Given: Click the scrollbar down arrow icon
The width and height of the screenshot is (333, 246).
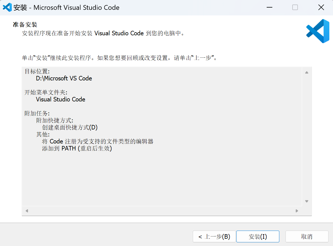Looking at the screenshot, I should [307, 201].
